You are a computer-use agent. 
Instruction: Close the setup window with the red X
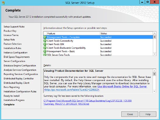[155, 2]
